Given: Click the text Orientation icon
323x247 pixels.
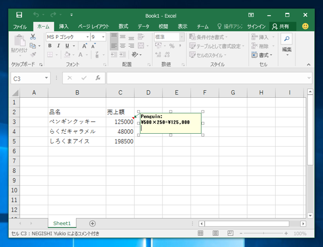Looking at the screenshot, I should pyautogui.click(x=135, y=55).
